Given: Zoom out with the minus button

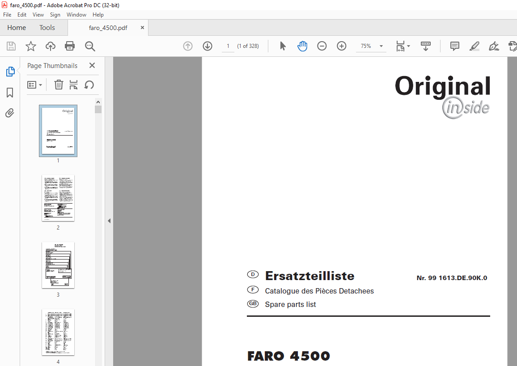Looking at the screenshot, I should (322, 46).
